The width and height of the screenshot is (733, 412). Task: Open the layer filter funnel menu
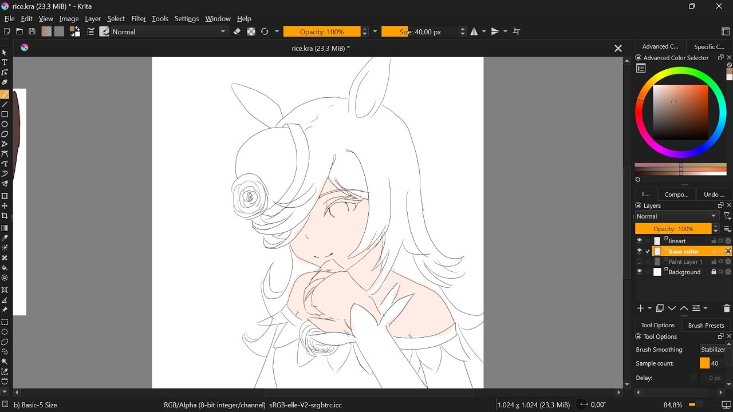pyautogui.click(x=727, y=216)
